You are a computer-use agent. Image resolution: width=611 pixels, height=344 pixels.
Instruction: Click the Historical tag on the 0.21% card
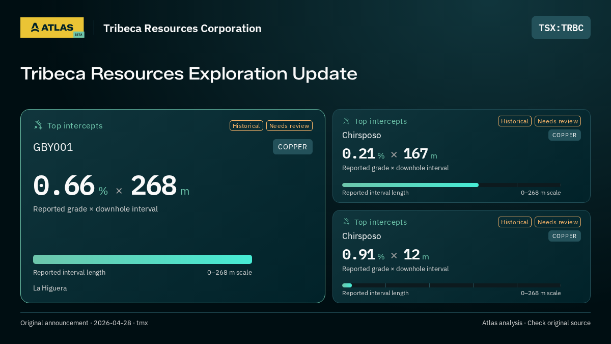click(x=515, y=121)
